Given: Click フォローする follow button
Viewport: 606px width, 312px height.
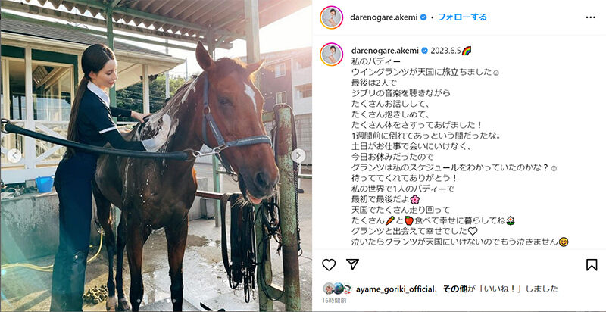Looking at the screenshot, I should [462, 17].
